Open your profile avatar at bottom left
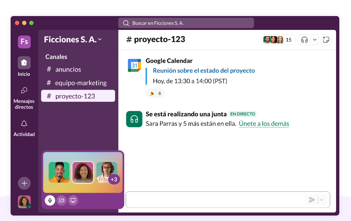Viewport: 351px width, 221px height. pos(24,202)
